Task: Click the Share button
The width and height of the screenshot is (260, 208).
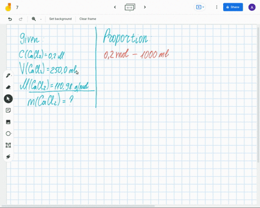Action: pyautogui.click(x=233, y=7)
